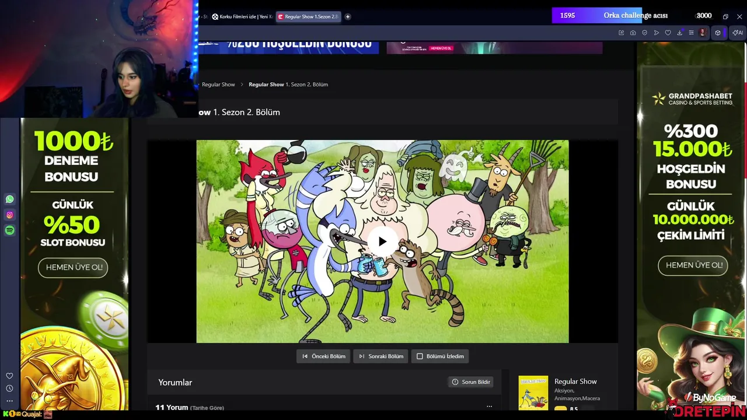747x420 pixels.
Task: Open WhatsApp in the browser sidebar
Action: point(9,199)
